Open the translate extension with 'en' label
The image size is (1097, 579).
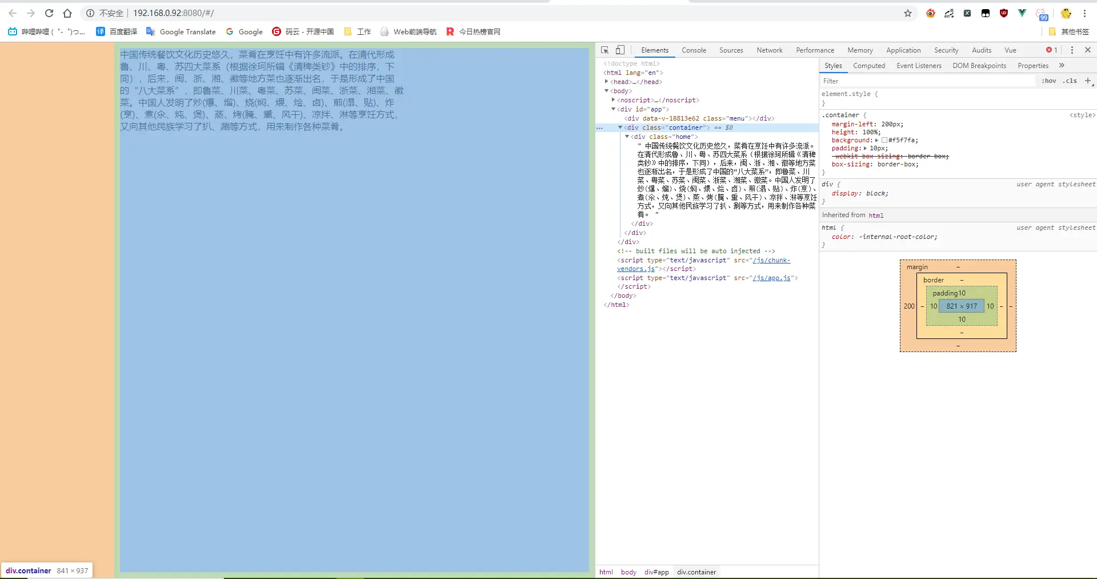949,13
